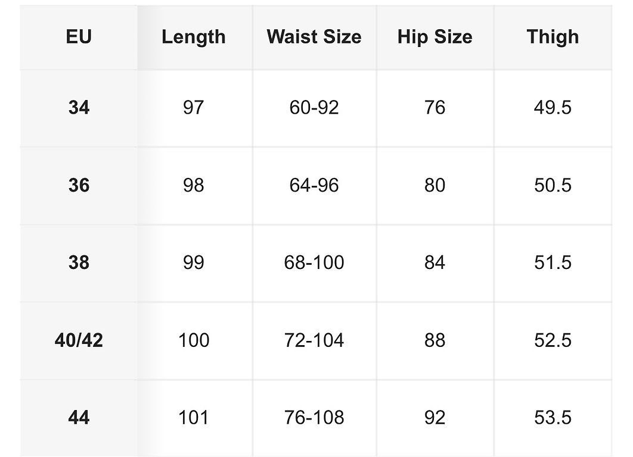Click the Thigh column header
Image resolution: width=633 pixels, height=457 pixels.
pyautogui.click(x=553, y=37)
